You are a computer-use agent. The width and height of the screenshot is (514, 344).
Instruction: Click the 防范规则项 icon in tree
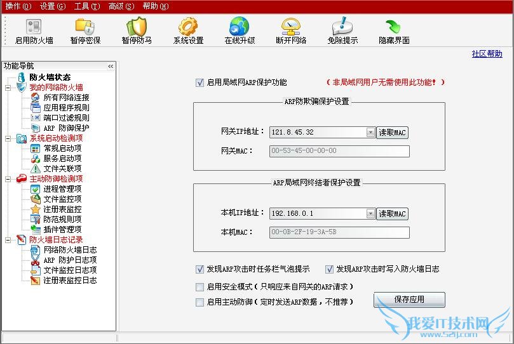35,220
